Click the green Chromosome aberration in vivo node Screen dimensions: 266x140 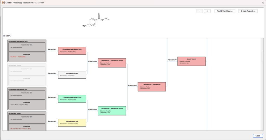(x=72, y=99)
